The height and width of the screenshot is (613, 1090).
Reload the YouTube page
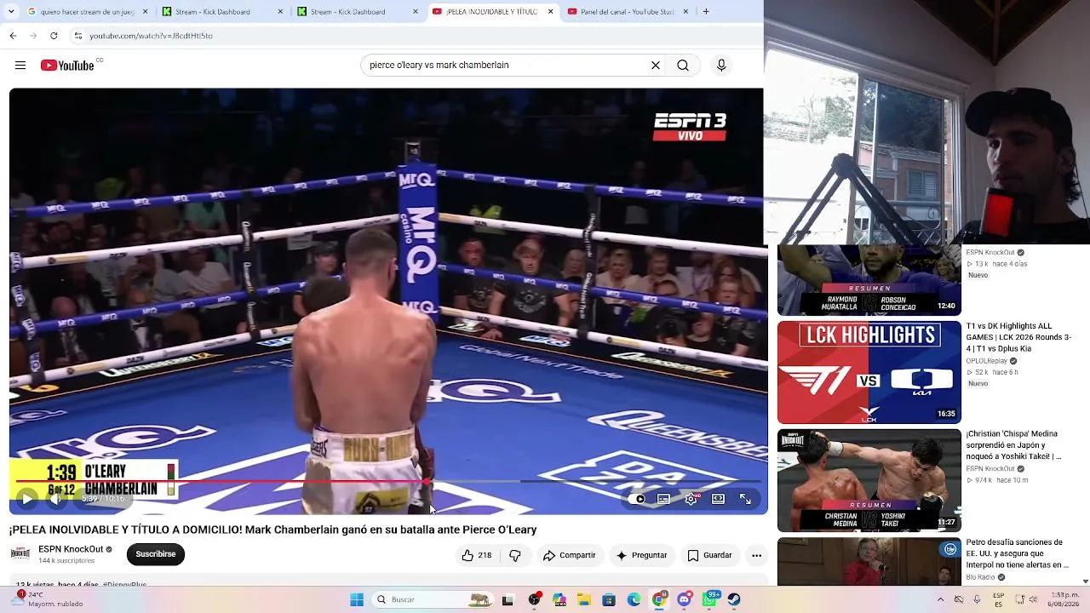point(54,36)
